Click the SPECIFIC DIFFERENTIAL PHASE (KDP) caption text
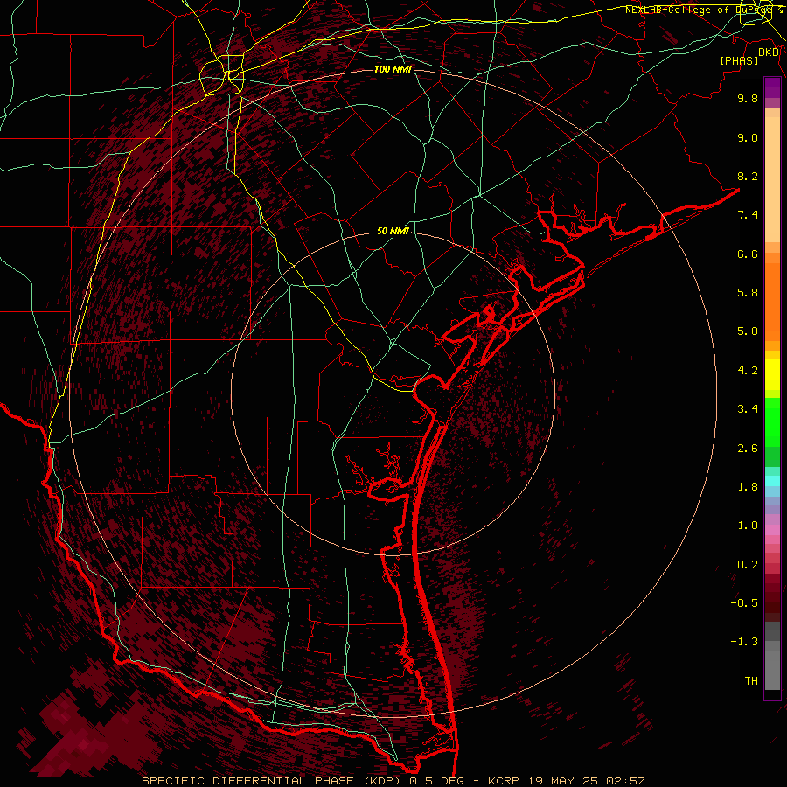The height and width of the screenshot is (787, 787). point(273,781)
